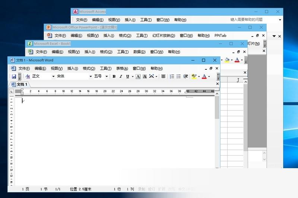The width and height of the screenshot is (298, 198).
Task: Toggle numbered list in Word
Action: [172, 76]
